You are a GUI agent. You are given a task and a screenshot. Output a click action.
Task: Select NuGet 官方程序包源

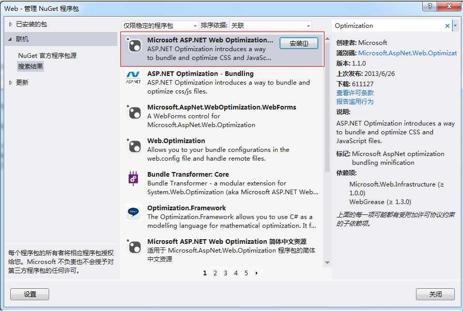click(47, 55)
